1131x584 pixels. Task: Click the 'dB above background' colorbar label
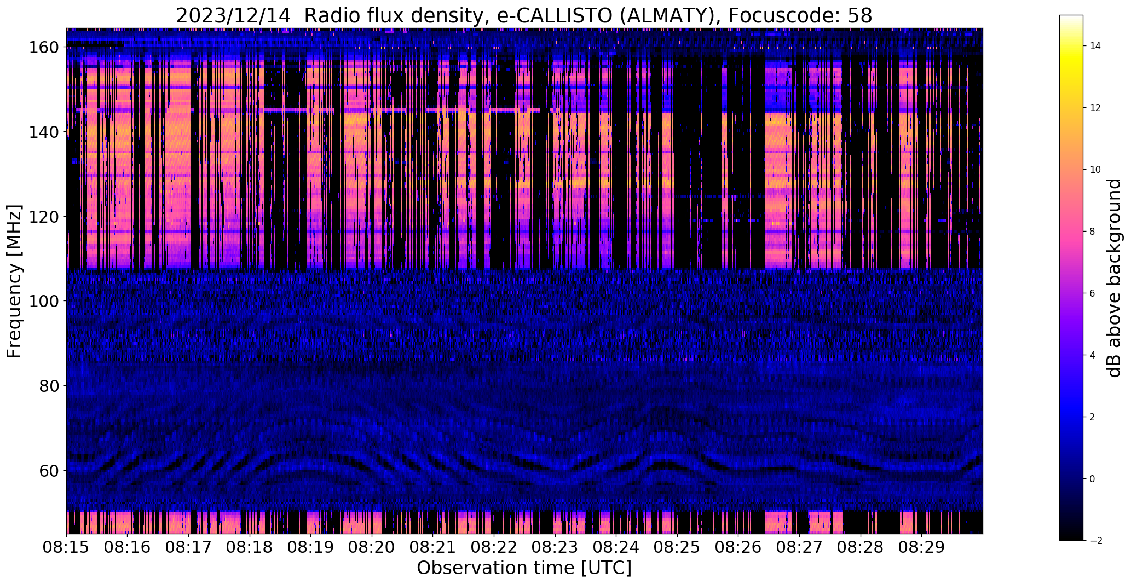(1114, 278)
